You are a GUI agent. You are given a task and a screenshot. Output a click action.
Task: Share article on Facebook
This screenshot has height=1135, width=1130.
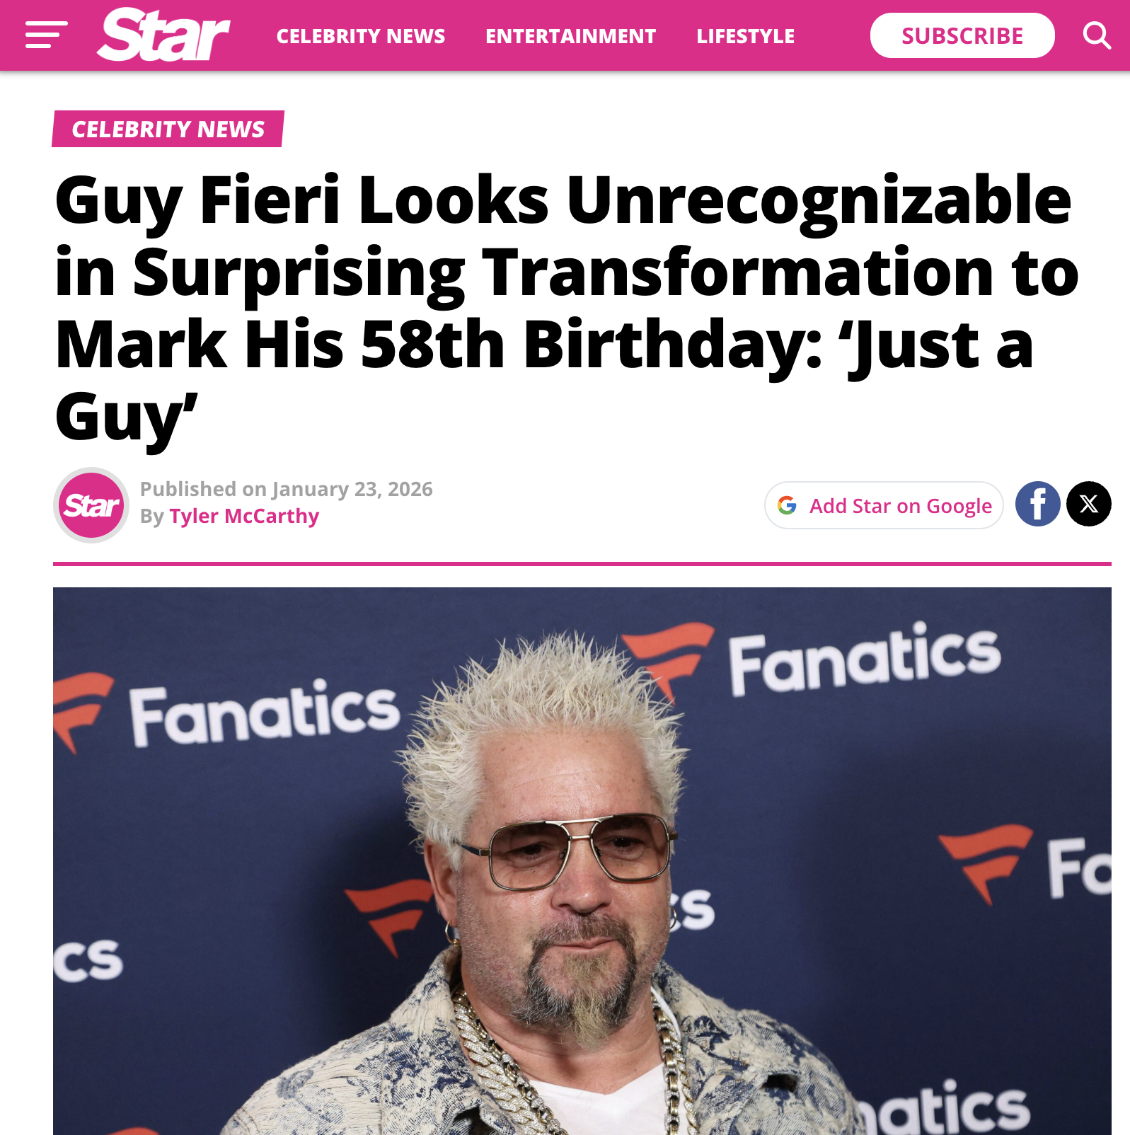point(1037,504)
